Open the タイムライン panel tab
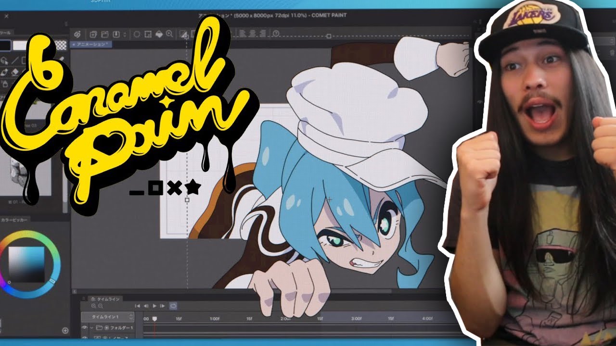Image resolution: width=616 pixels, height=346 pixels. tap(106, 299)
